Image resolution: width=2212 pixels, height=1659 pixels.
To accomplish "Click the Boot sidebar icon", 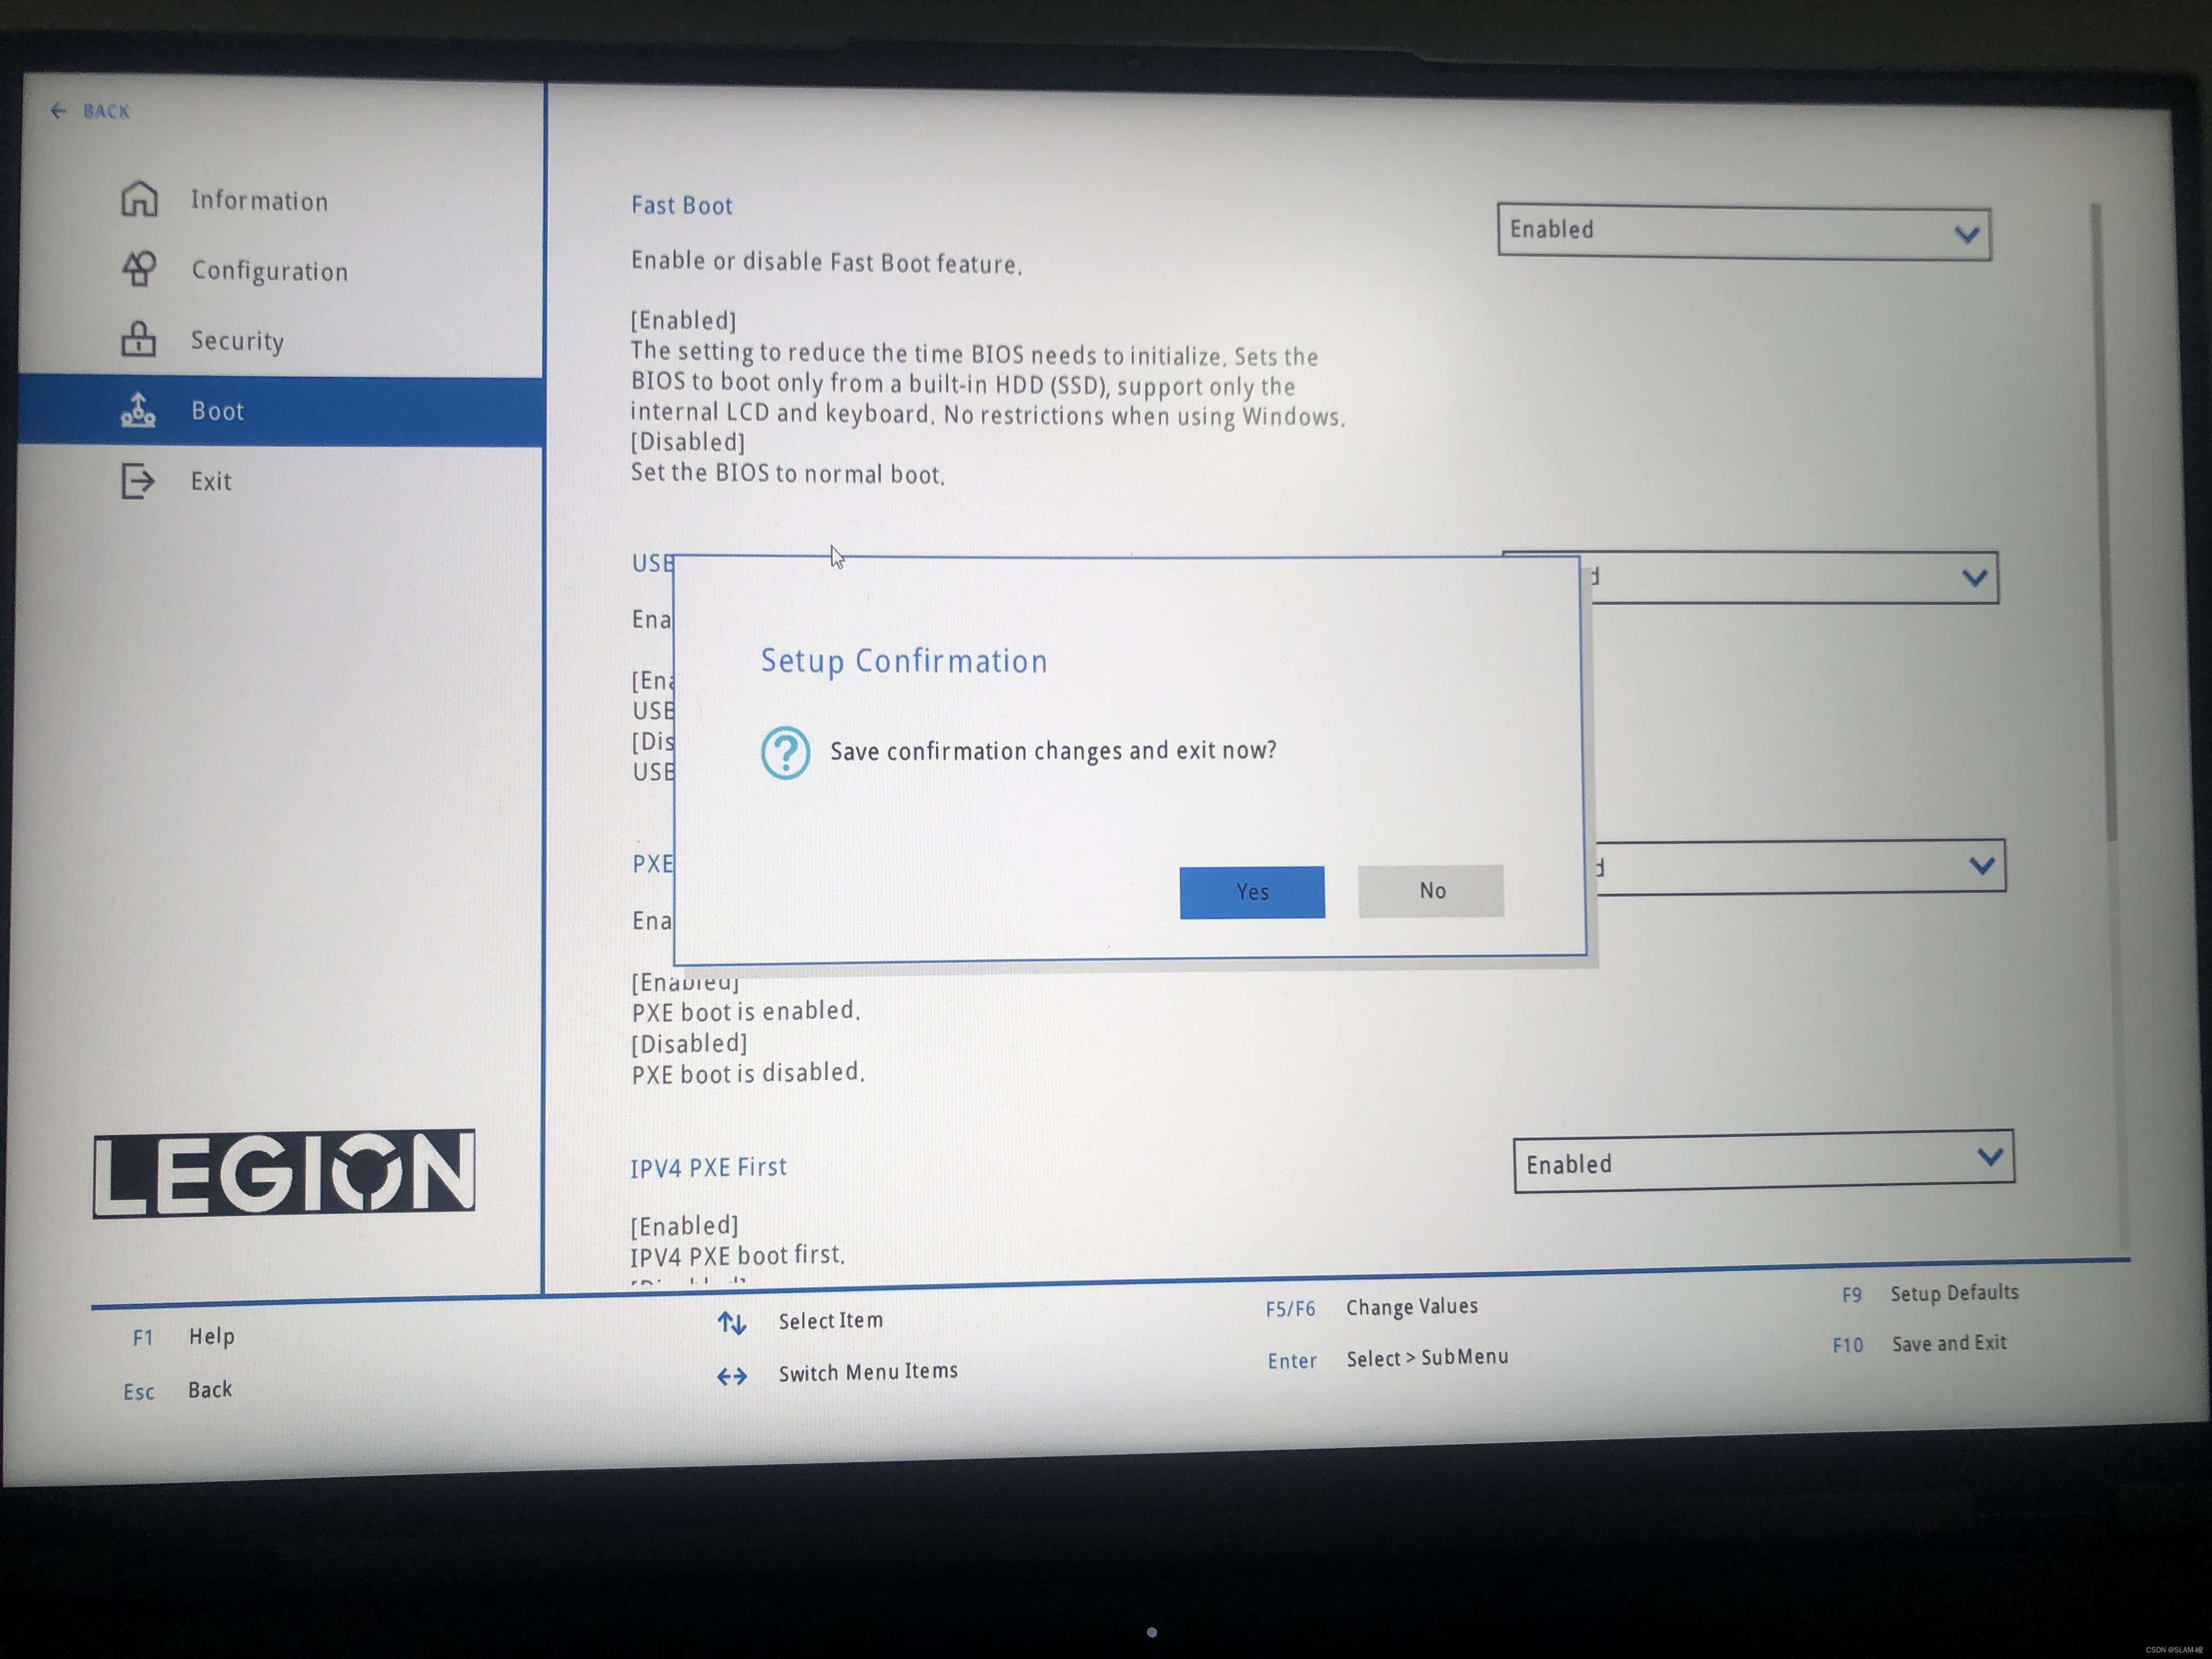I will pos(139,410).
